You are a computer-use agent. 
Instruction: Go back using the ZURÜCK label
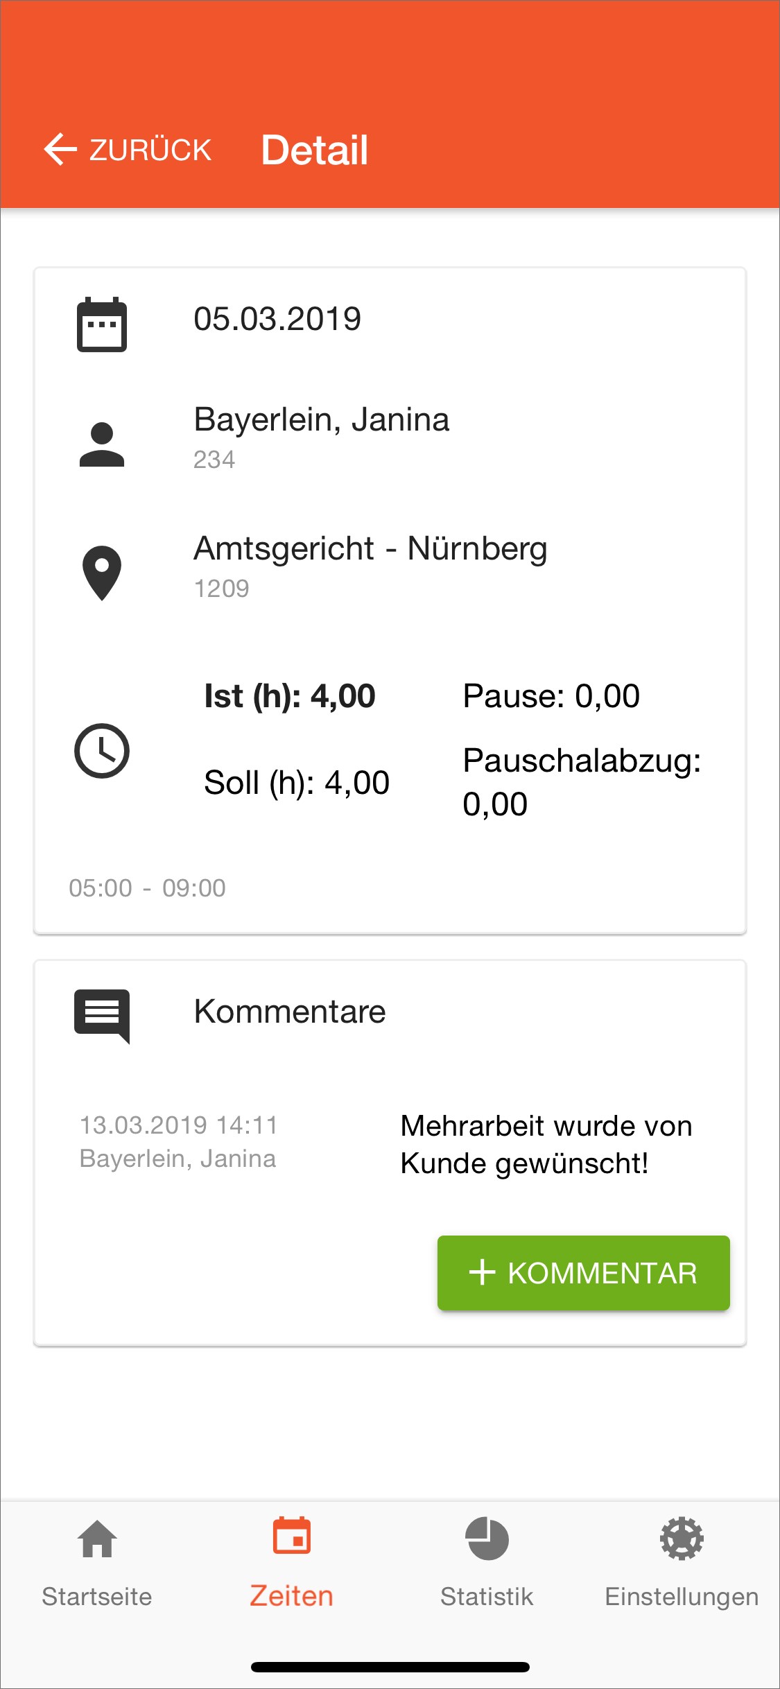[150, 150]
